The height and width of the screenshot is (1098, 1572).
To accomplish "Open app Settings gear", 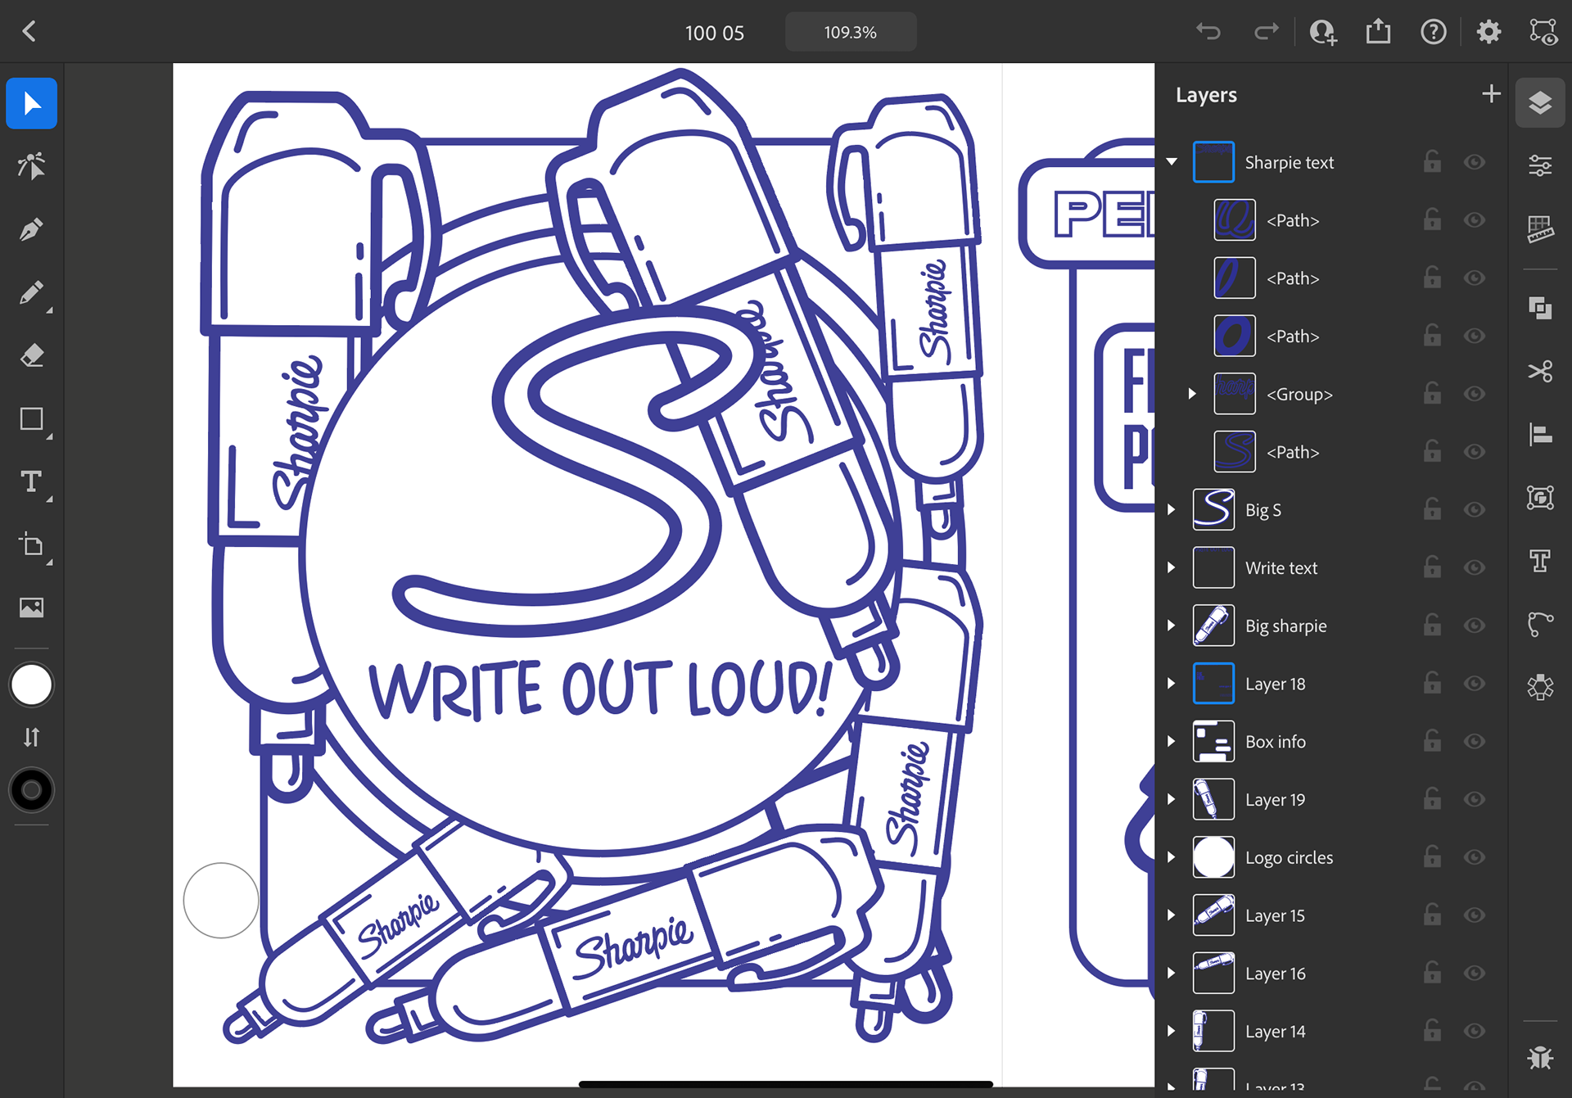I will tap(1488, 32).
